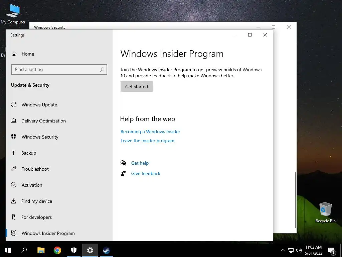Click the Find my device icon
This screenshot has width=342, height=257.
pyautogui.click(x=13, y=201)
